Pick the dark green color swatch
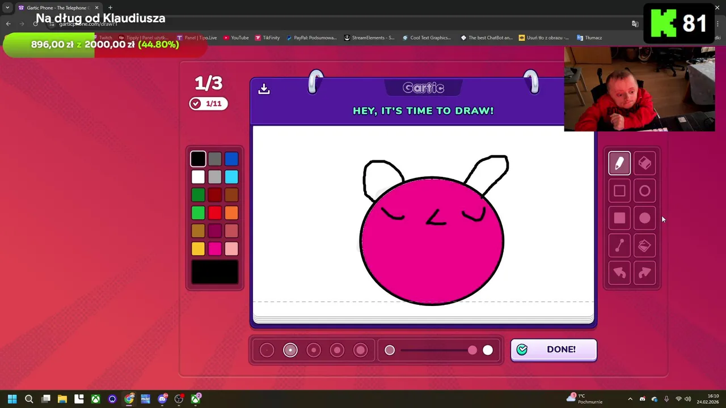This screenshot has height=408, width=726. point(198,195)
